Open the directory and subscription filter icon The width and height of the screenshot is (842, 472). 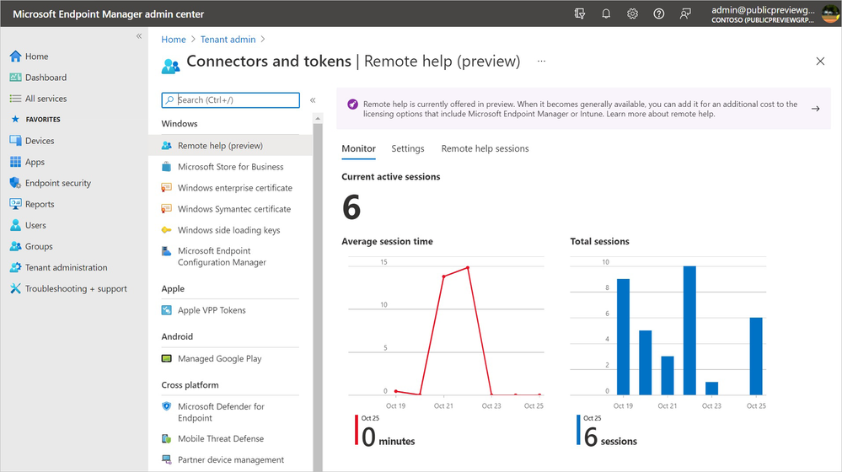click(x=579, y=14)
